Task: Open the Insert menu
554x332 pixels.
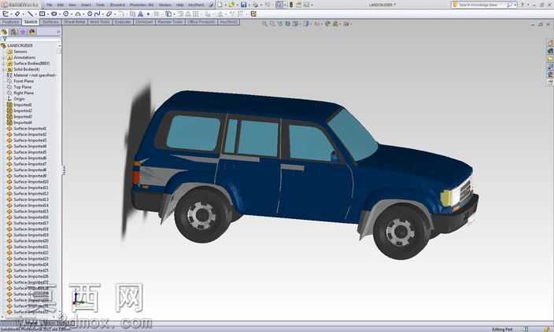Action: (x=86, y=5)
